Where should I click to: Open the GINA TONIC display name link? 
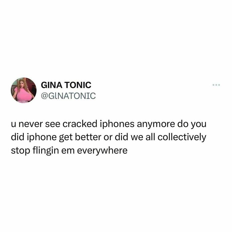click(66, 85)
